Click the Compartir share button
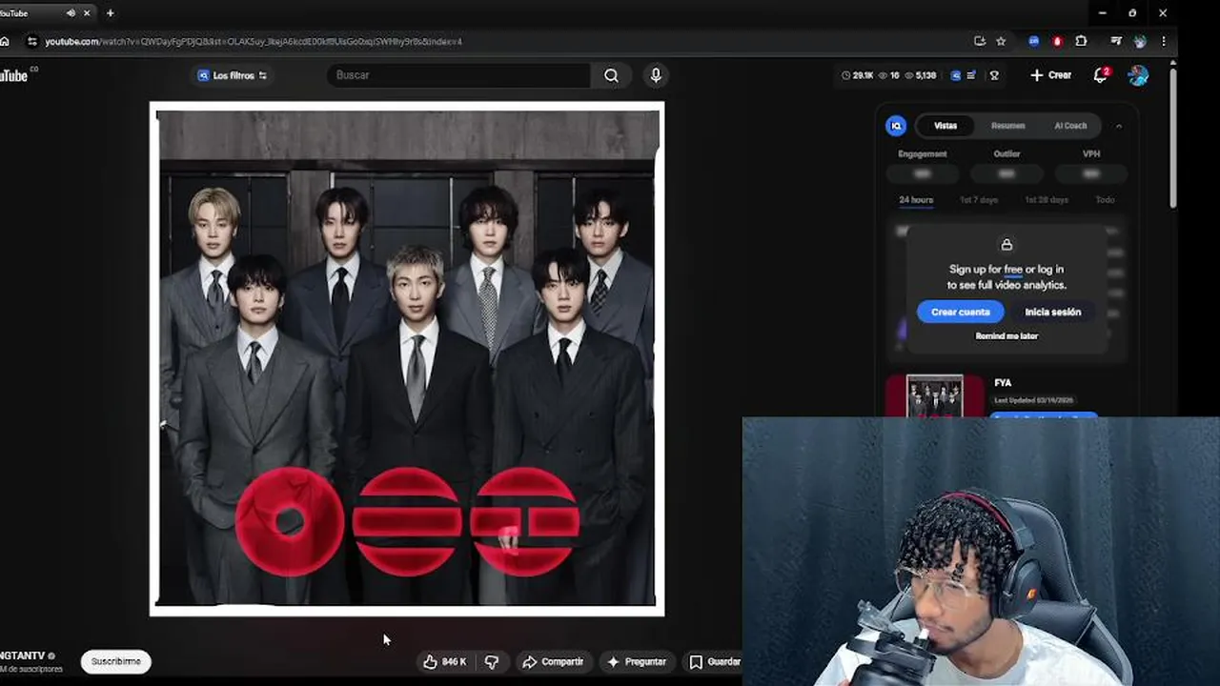1220x686 pixels. tap(553, 661)
